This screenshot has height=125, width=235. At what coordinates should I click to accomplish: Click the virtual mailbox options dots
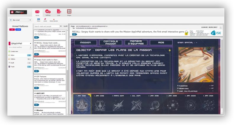pyautogui.click(x=30, y=47)
